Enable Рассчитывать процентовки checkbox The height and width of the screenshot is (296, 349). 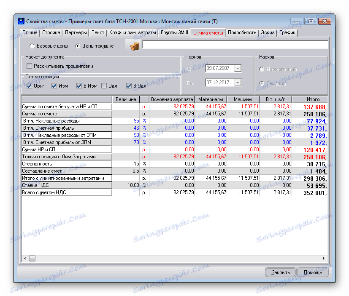tap(29, 66)
